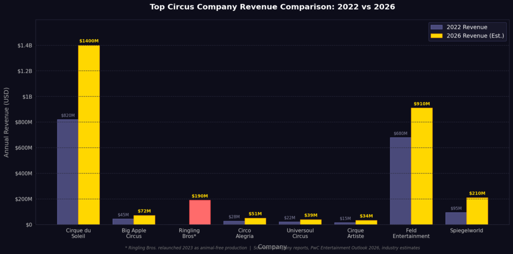The width and height of the screenshot is (513, 254).
Task: Click the Feld Entertainment 2022 purple bar
Action: tap(400, 181)
